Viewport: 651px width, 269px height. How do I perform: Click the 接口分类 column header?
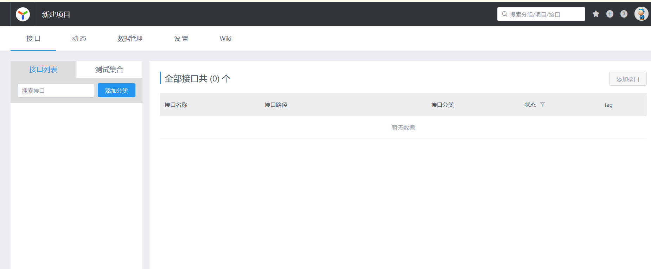[442, 105]
